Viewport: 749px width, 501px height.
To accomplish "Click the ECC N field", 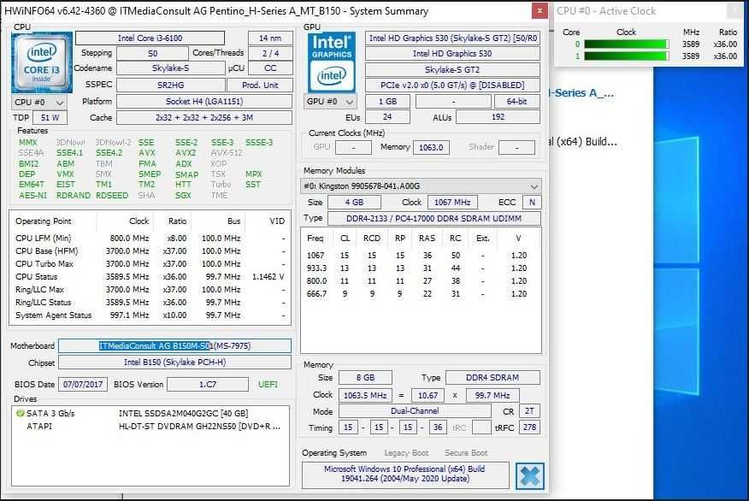I will (532, 203).
